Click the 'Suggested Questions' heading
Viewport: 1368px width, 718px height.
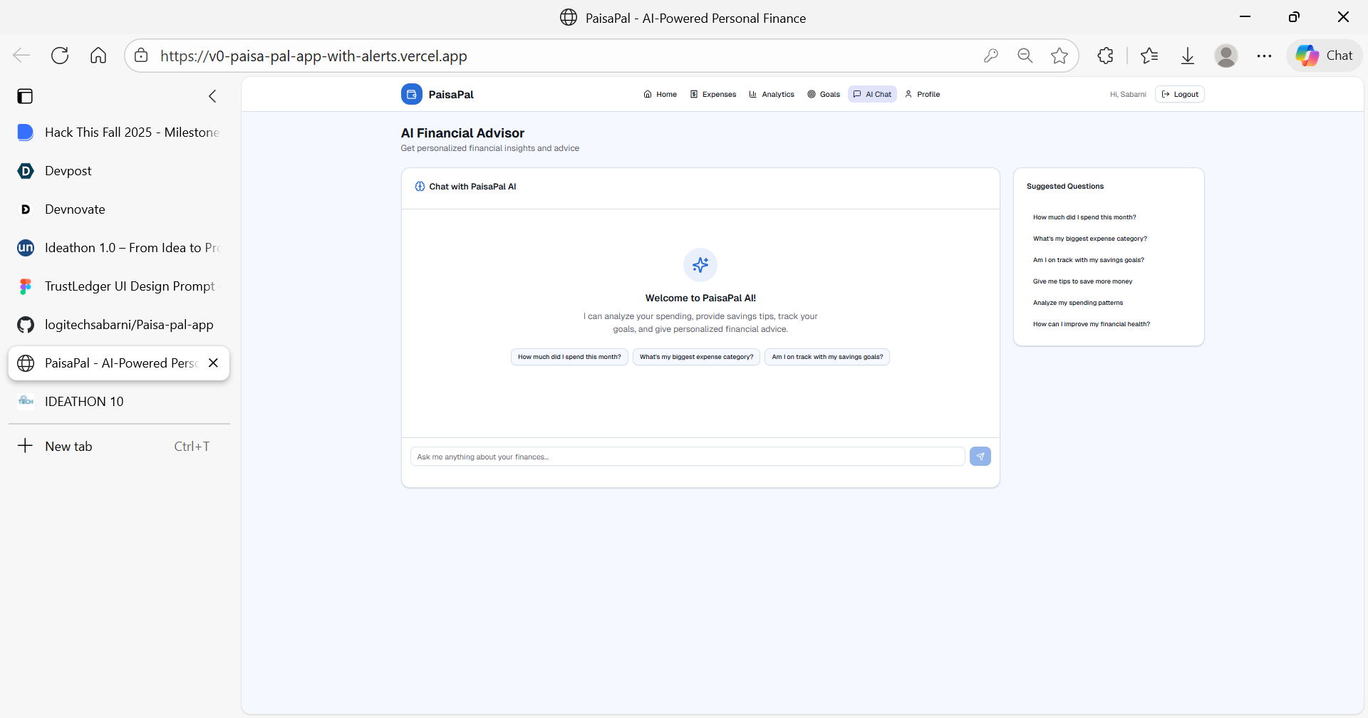point(1065,187)
